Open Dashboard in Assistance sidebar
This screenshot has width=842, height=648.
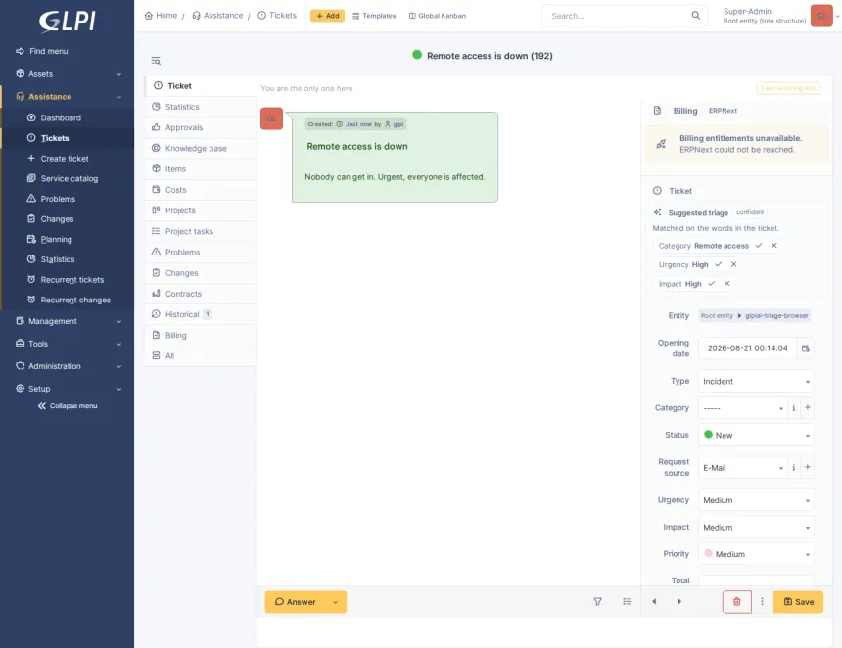click(x=61, y=118)
